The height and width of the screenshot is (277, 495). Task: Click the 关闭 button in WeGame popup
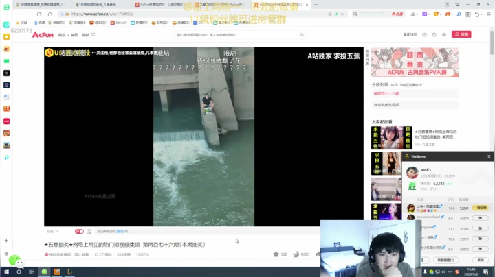(480, 260)
